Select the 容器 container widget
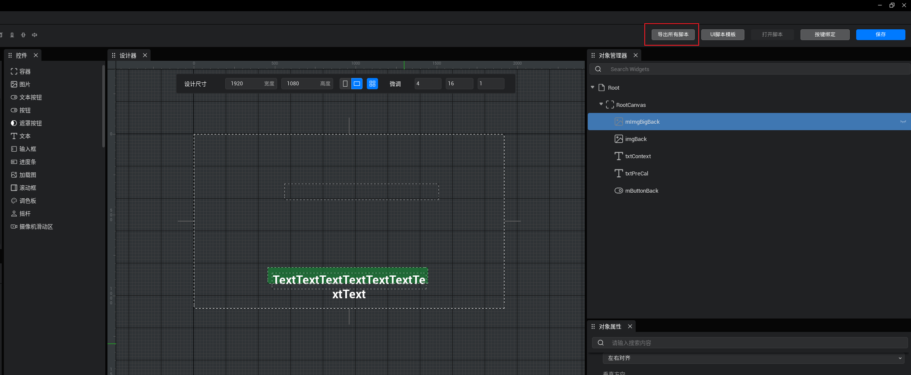 click(21, 72)
